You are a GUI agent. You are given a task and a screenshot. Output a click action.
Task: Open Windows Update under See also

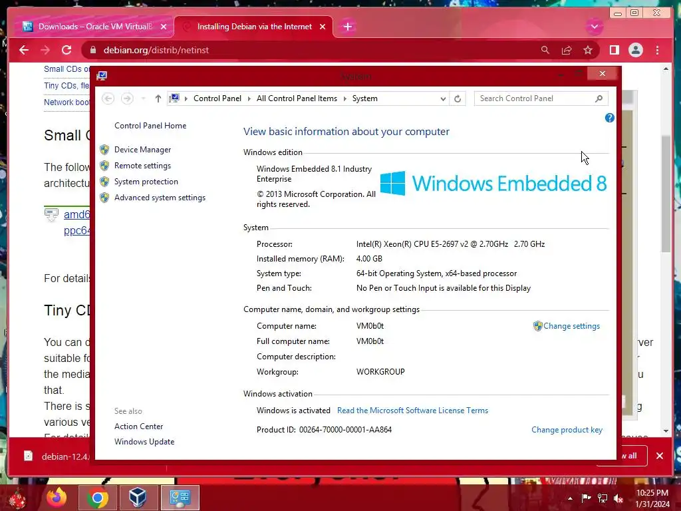pyautogui.click(x=144, y=442)
